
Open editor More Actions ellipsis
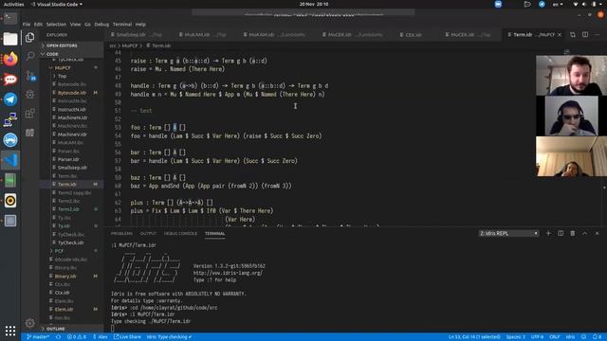(x=598, y=35)
